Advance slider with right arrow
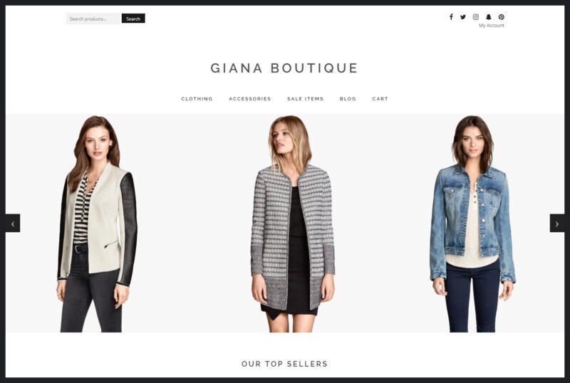 (x=557, y=223)
